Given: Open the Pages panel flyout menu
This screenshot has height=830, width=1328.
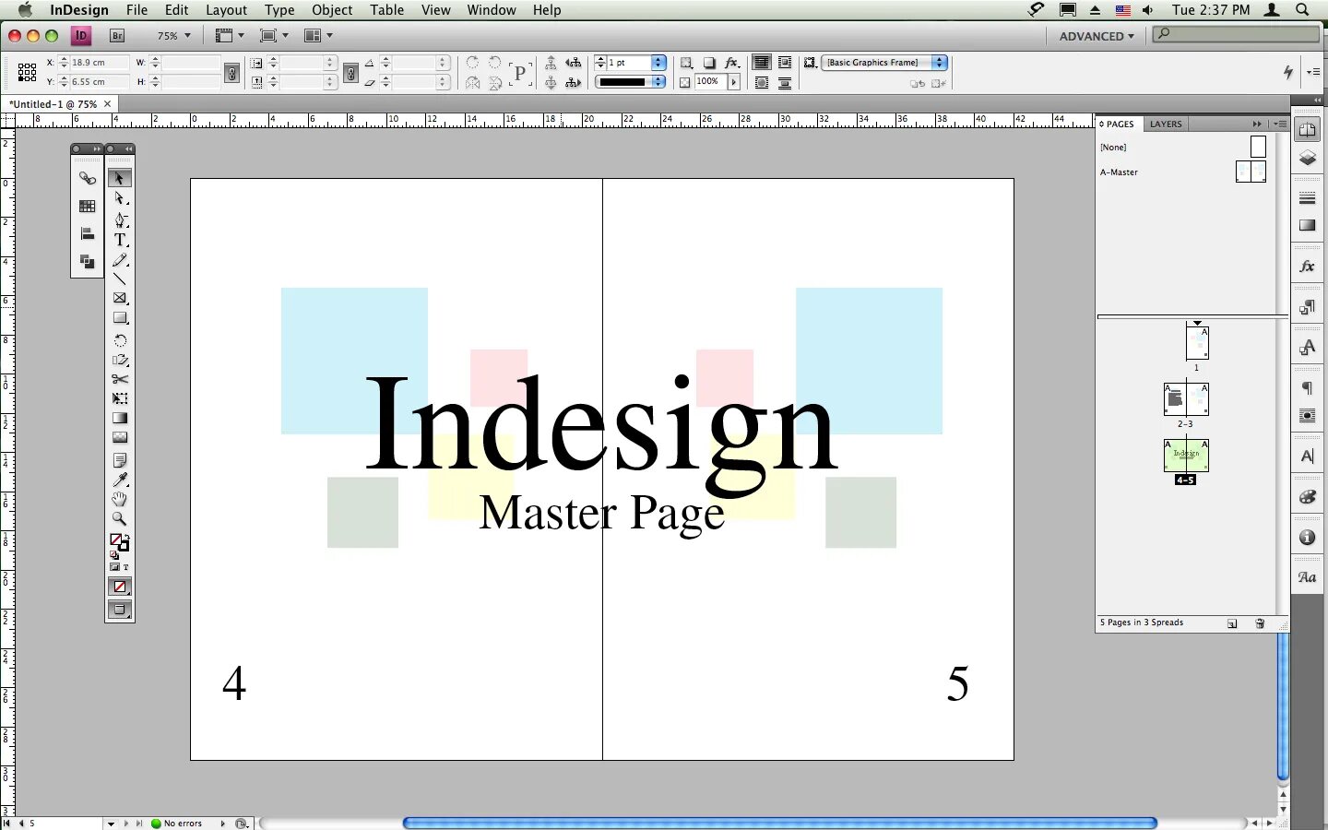Looking at the screenshot, I should pos(1281,124).
